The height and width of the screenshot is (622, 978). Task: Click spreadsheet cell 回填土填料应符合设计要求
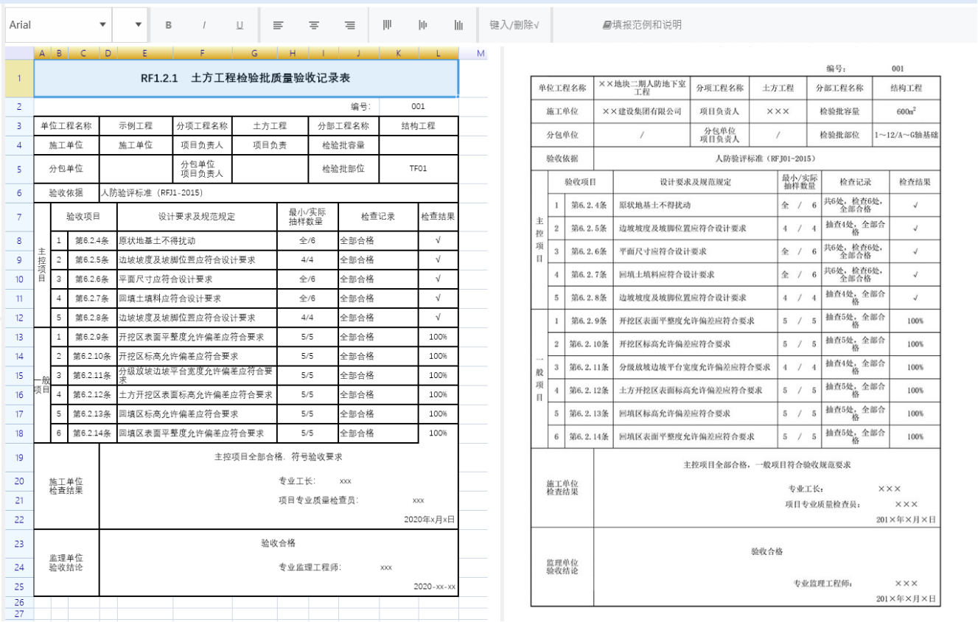197,298
